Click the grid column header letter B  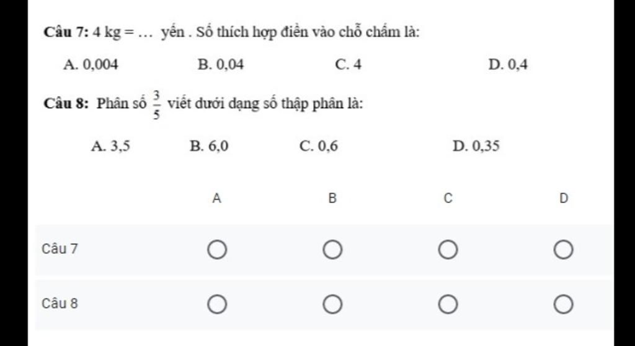(x=332, y=199)
